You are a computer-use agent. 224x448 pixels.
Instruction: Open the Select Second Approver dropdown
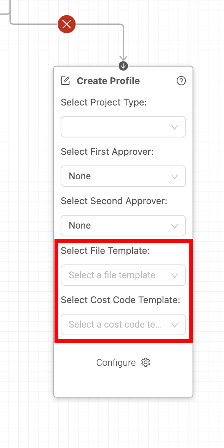pos(123,226)
